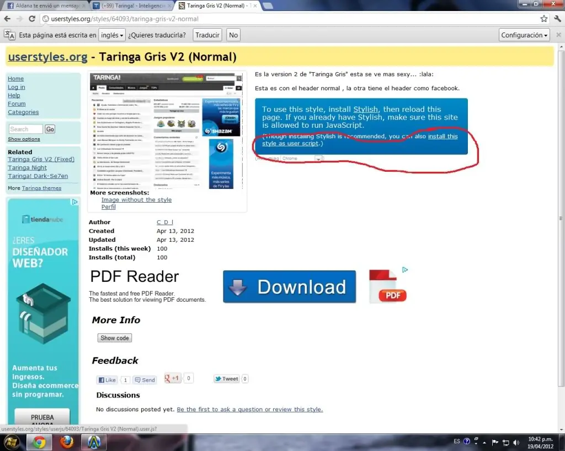
Task: Click the third taskbar application icon
Action: pos(94,442)
